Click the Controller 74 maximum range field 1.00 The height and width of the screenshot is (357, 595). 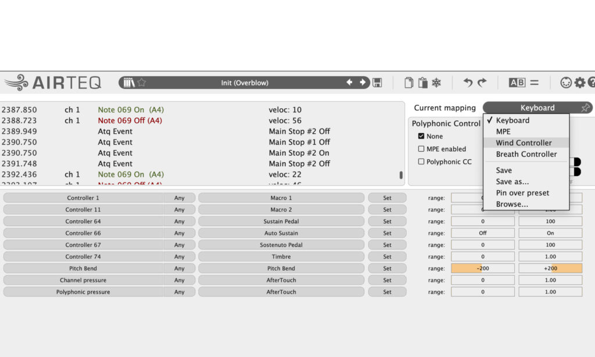click(x=550, y=257)
